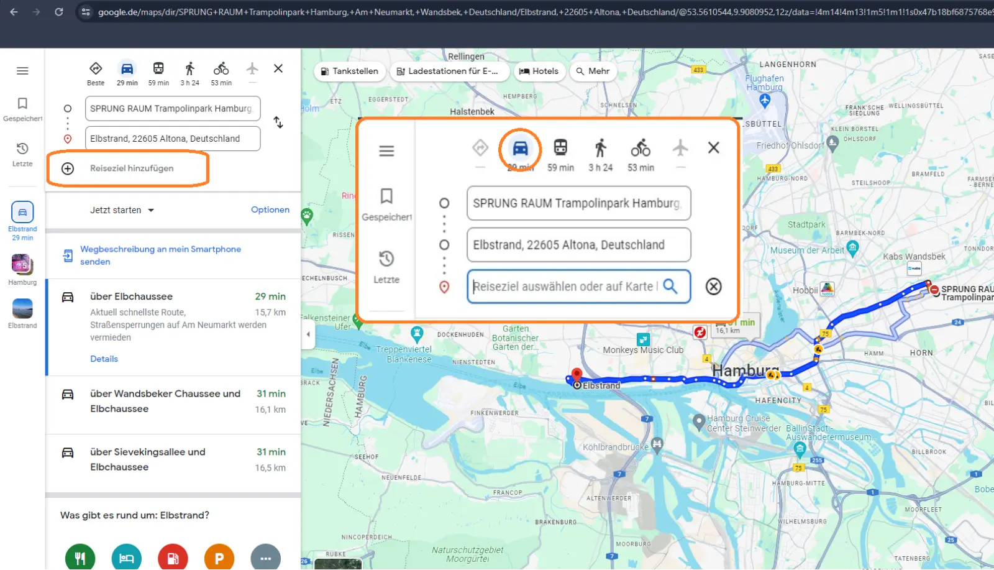Select the Kabs Wandsbek store marker

(x=914, y=269)
